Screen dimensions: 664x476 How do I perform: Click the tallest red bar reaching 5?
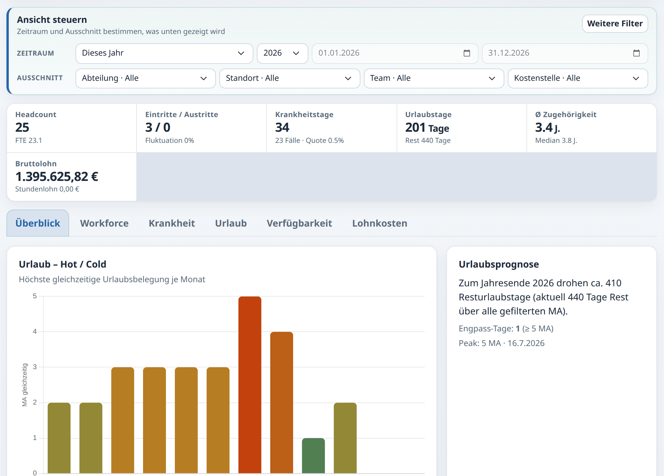[x=250, y=385]
